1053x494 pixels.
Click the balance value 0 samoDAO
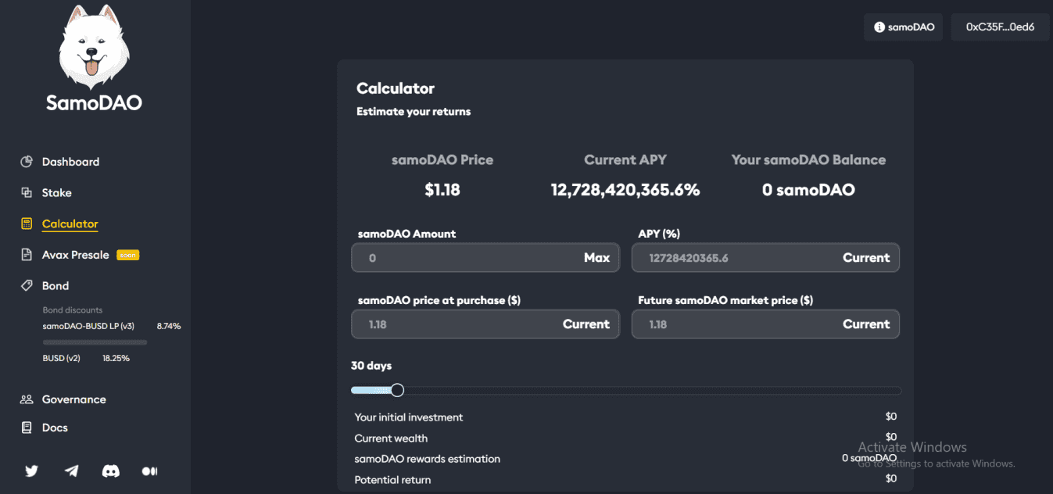pos(808,190)
